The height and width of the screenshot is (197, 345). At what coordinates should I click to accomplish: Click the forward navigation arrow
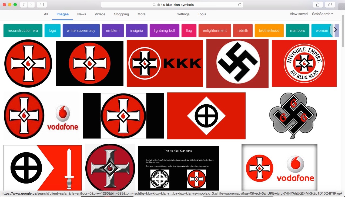[31, 5]
